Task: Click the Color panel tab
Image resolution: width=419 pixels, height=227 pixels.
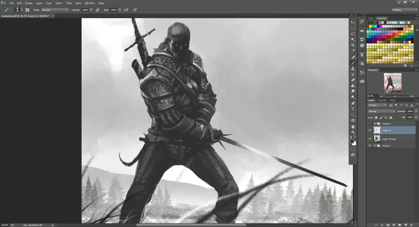Action: (x=371, y=18)
